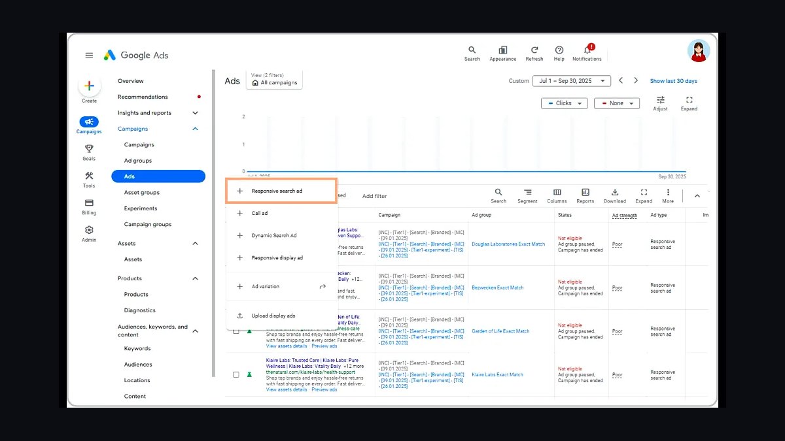Open the Clicks metric dropdown
The height and width of the screenshot is (441, 785).
[565, 103]
